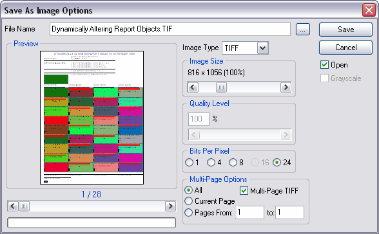Click the Image Size right arrow
Viewport: 379px width, 234px height.
click(x=286, y=87)
